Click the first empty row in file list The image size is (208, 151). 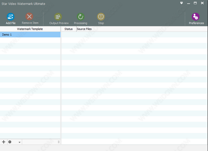pyautogui.click(x=134, y=35)
